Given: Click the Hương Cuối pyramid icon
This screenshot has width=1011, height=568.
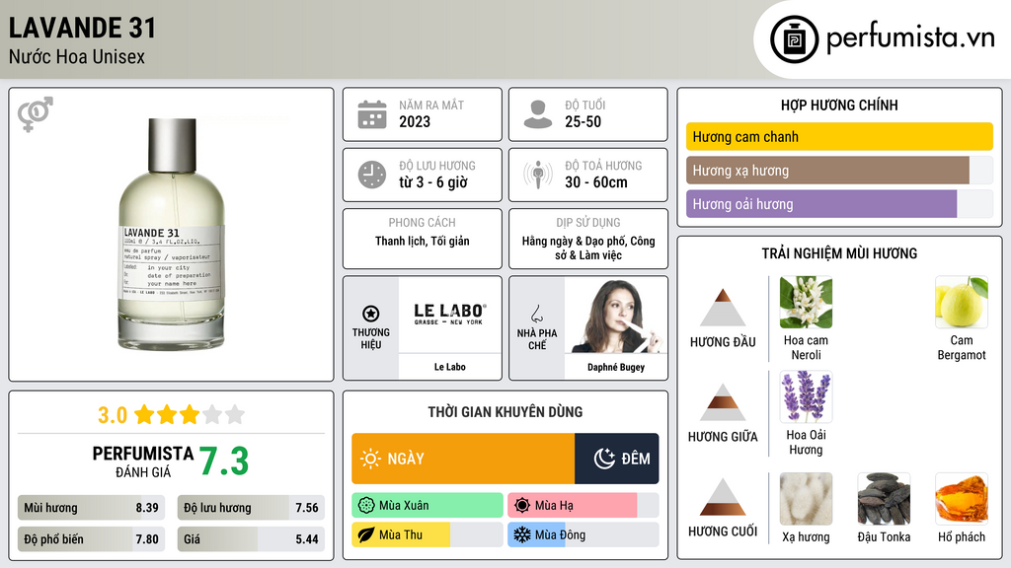Looking at the screenshot, I should 723,497.
